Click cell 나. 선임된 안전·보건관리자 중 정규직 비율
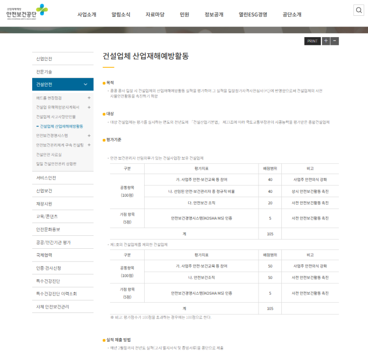This screenshot has height=357, width=368. coord(202,191)
